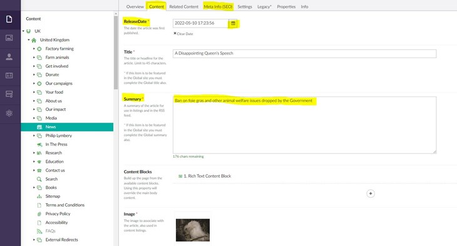Click the Factory farming node icon

(39, 49)
